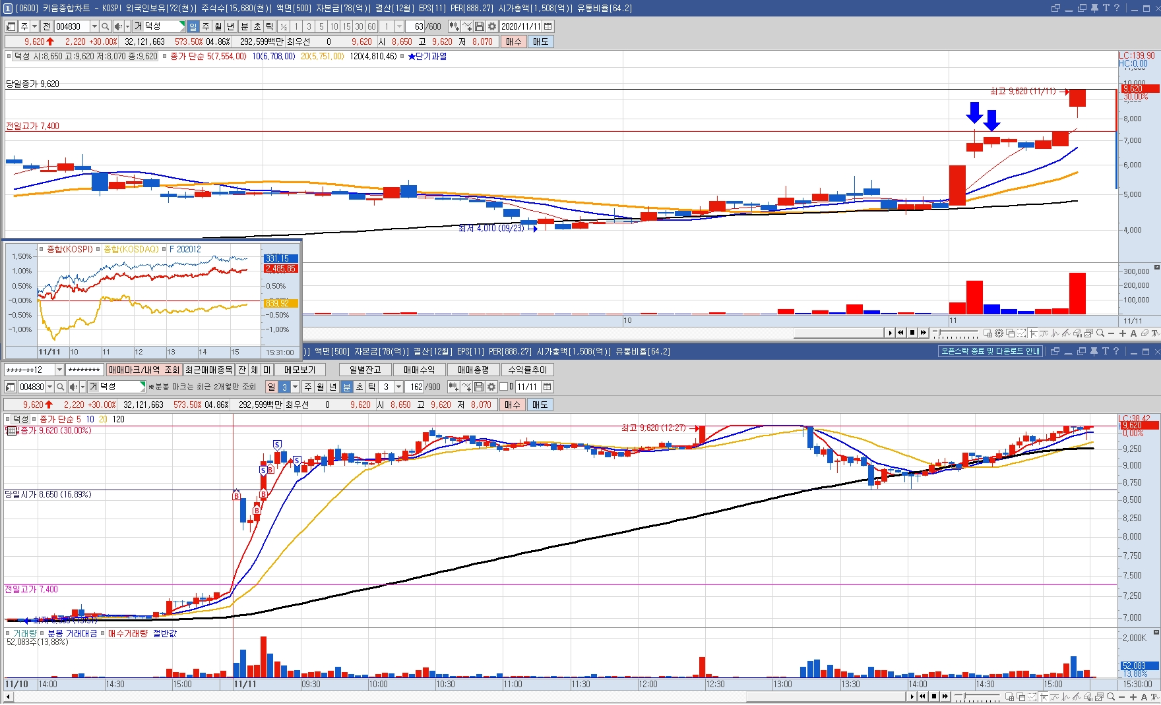Click the rewind button under top chart
The height and width of the screenshot is (705, 1161).
click(901, 333)
